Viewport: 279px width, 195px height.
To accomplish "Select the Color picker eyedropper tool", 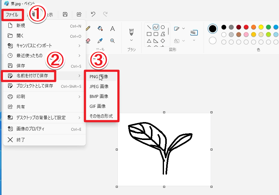I will coord(100,41).
